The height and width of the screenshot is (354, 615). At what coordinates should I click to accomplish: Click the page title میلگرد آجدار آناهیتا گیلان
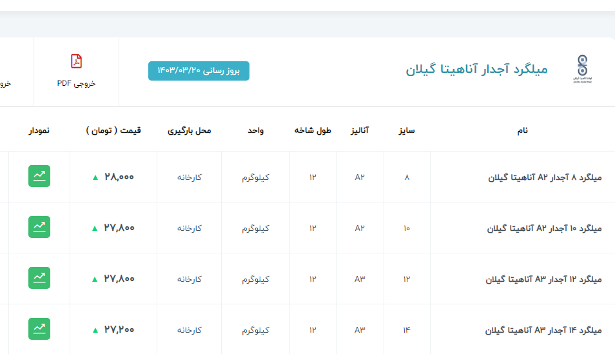pyautogui.click(x=476, y=69)
